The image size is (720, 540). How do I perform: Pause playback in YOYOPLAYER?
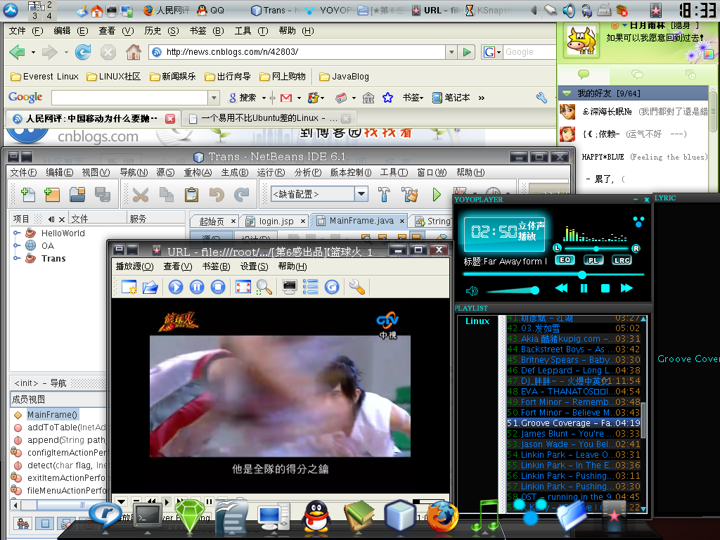[584, 288]
